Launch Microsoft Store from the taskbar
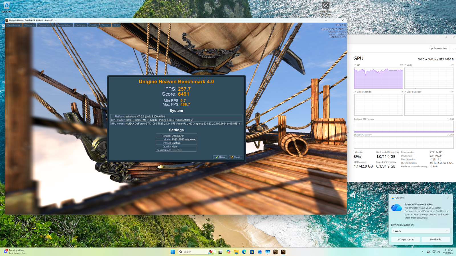This screenshot has width=456, height=256. 252,252
